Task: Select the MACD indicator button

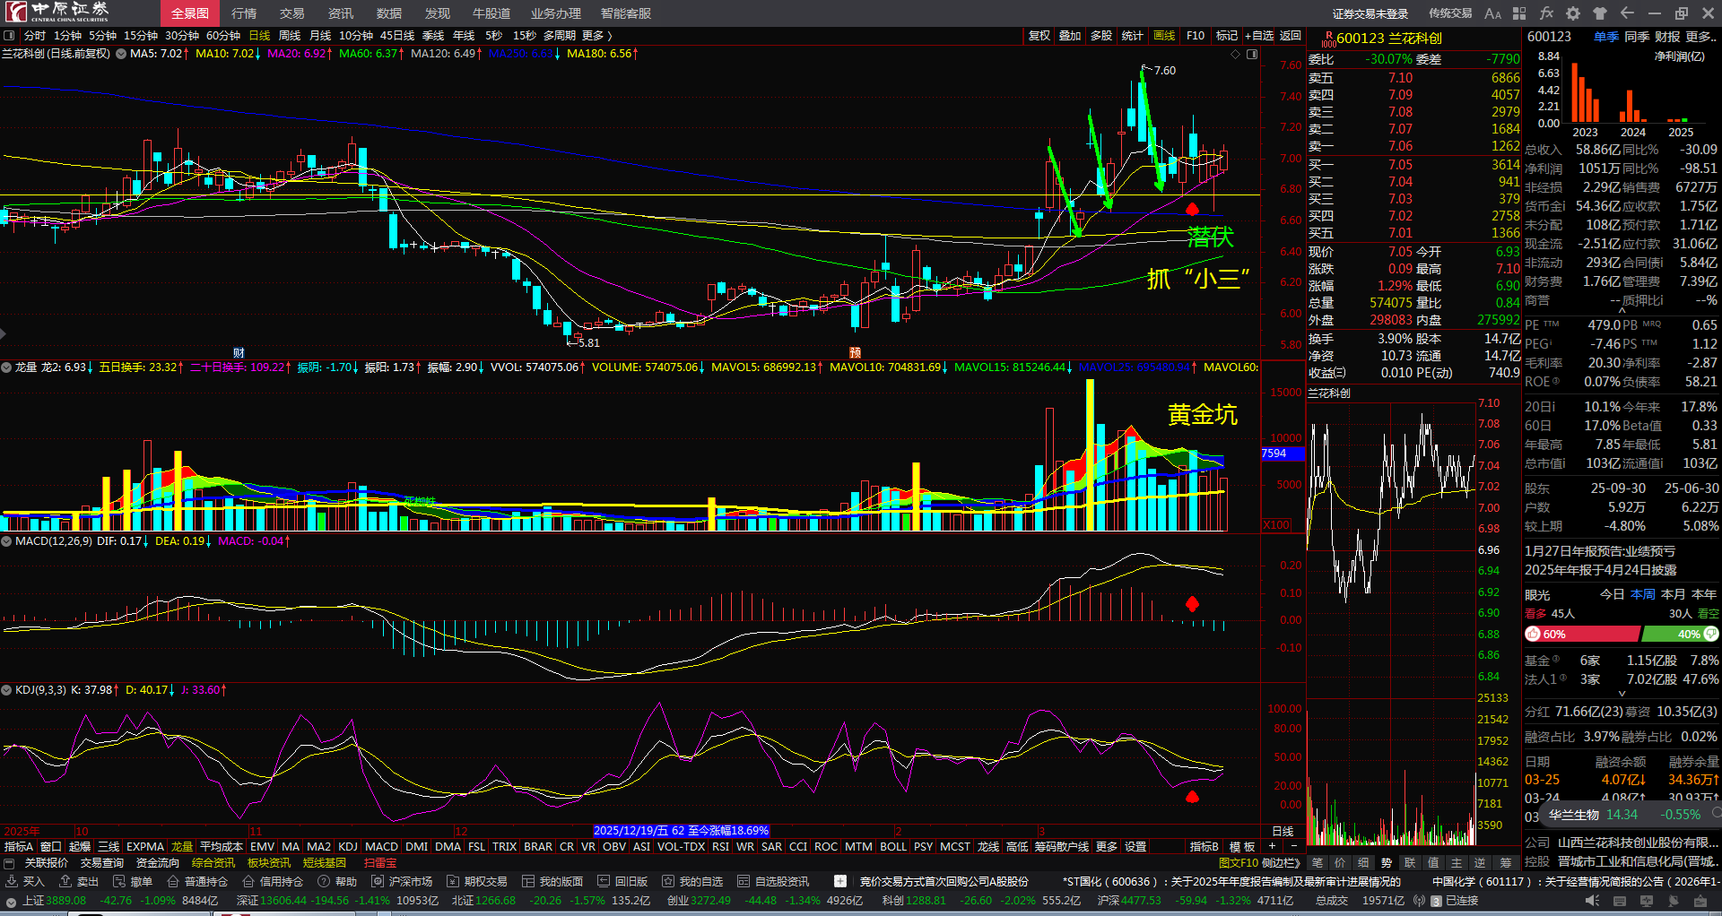Action: (x=382, y=846)
